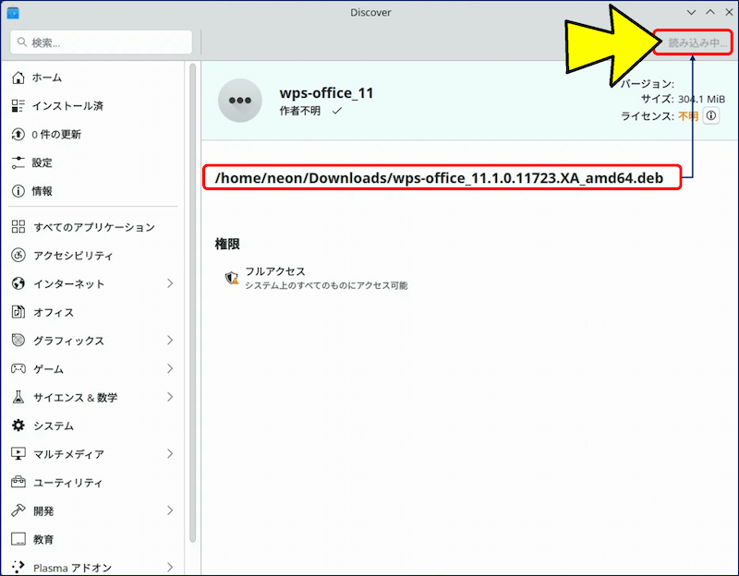Viewport: 739px width, 576px height.
Task: Select the Accessibility category icon
Action: click(x=18, y=256)
